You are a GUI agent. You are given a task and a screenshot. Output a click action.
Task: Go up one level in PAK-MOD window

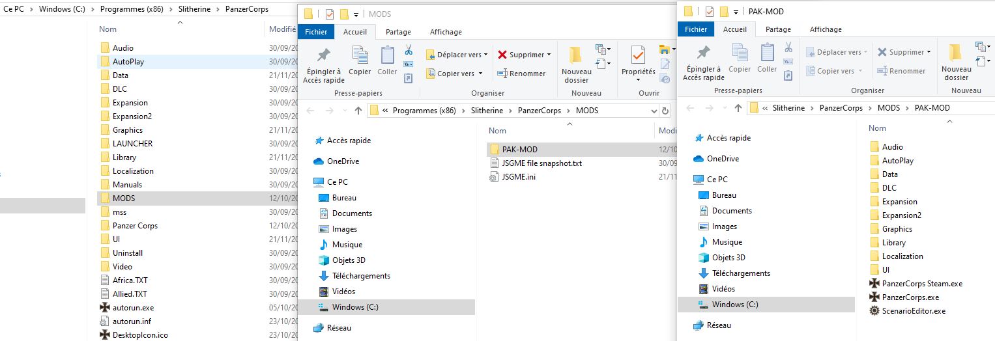coord(738,108)
